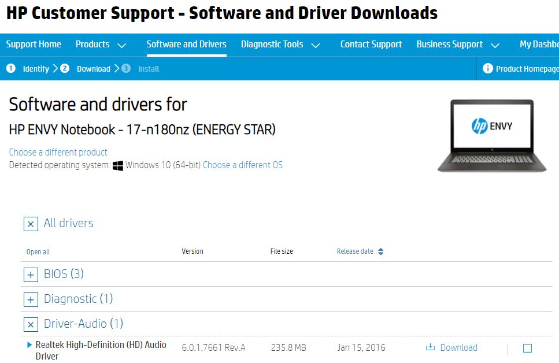Image resolution: width=559 pixels, height=363 pixels.
Task: Collapse Driver-Audio (1) X box
Action: (x=31, y=325)
